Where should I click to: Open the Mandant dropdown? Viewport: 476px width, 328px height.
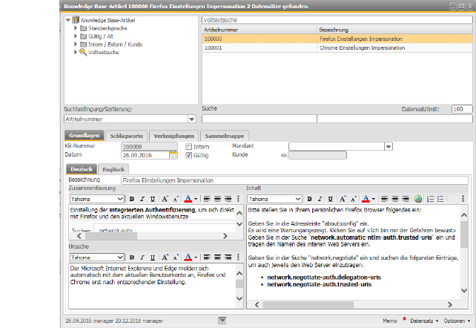click(x=389, y=147)
